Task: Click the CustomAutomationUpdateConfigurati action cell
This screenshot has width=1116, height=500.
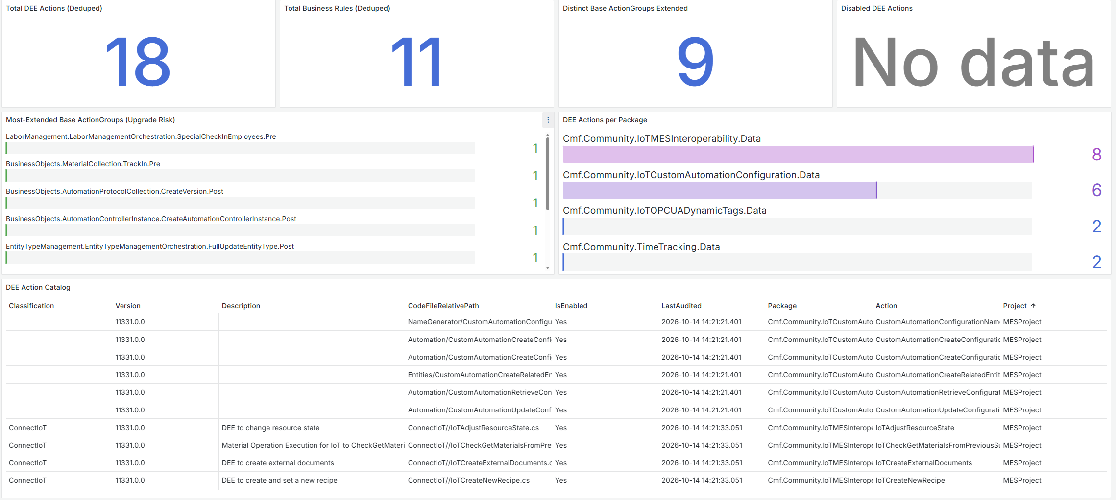Action: coord(937,410)
